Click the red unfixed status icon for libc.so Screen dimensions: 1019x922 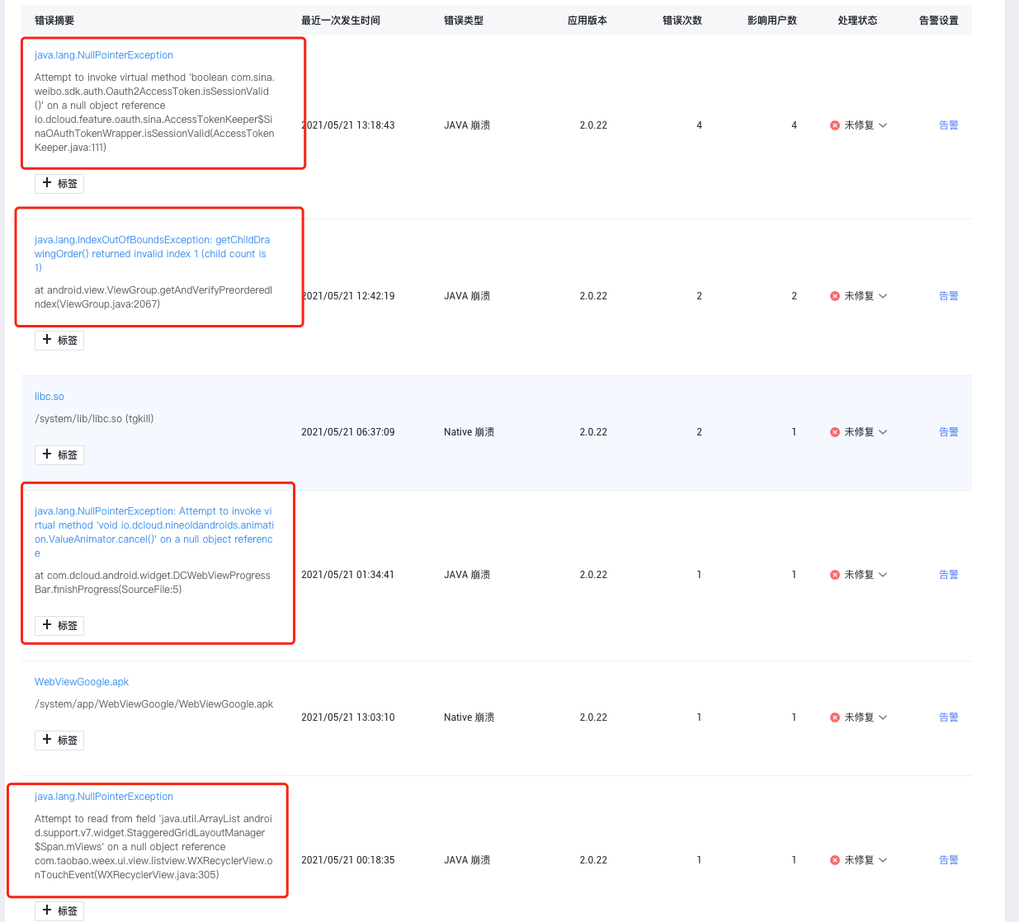(x=834, y=432)
